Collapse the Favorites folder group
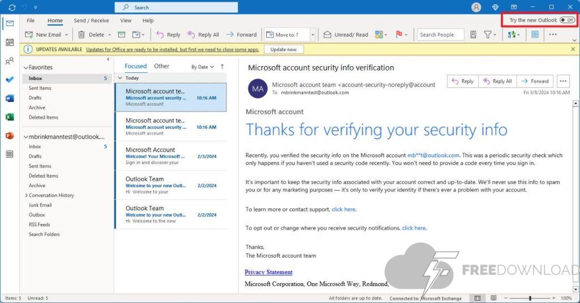Viewport: 580px width, 303px height. tap(25, 68)
